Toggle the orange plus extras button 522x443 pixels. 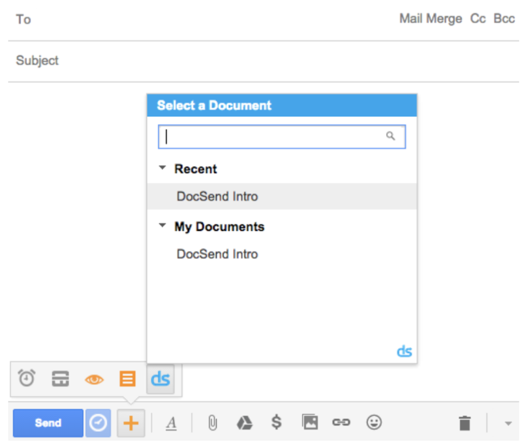click(131, 423)
